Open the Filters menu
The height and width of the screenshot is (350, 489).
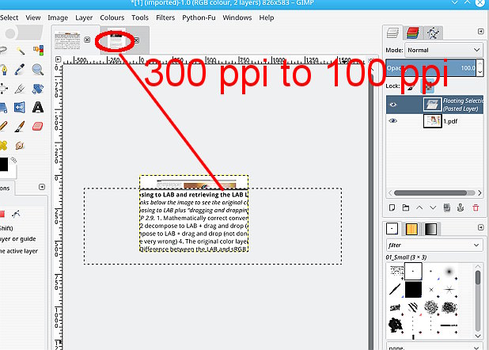165,17
